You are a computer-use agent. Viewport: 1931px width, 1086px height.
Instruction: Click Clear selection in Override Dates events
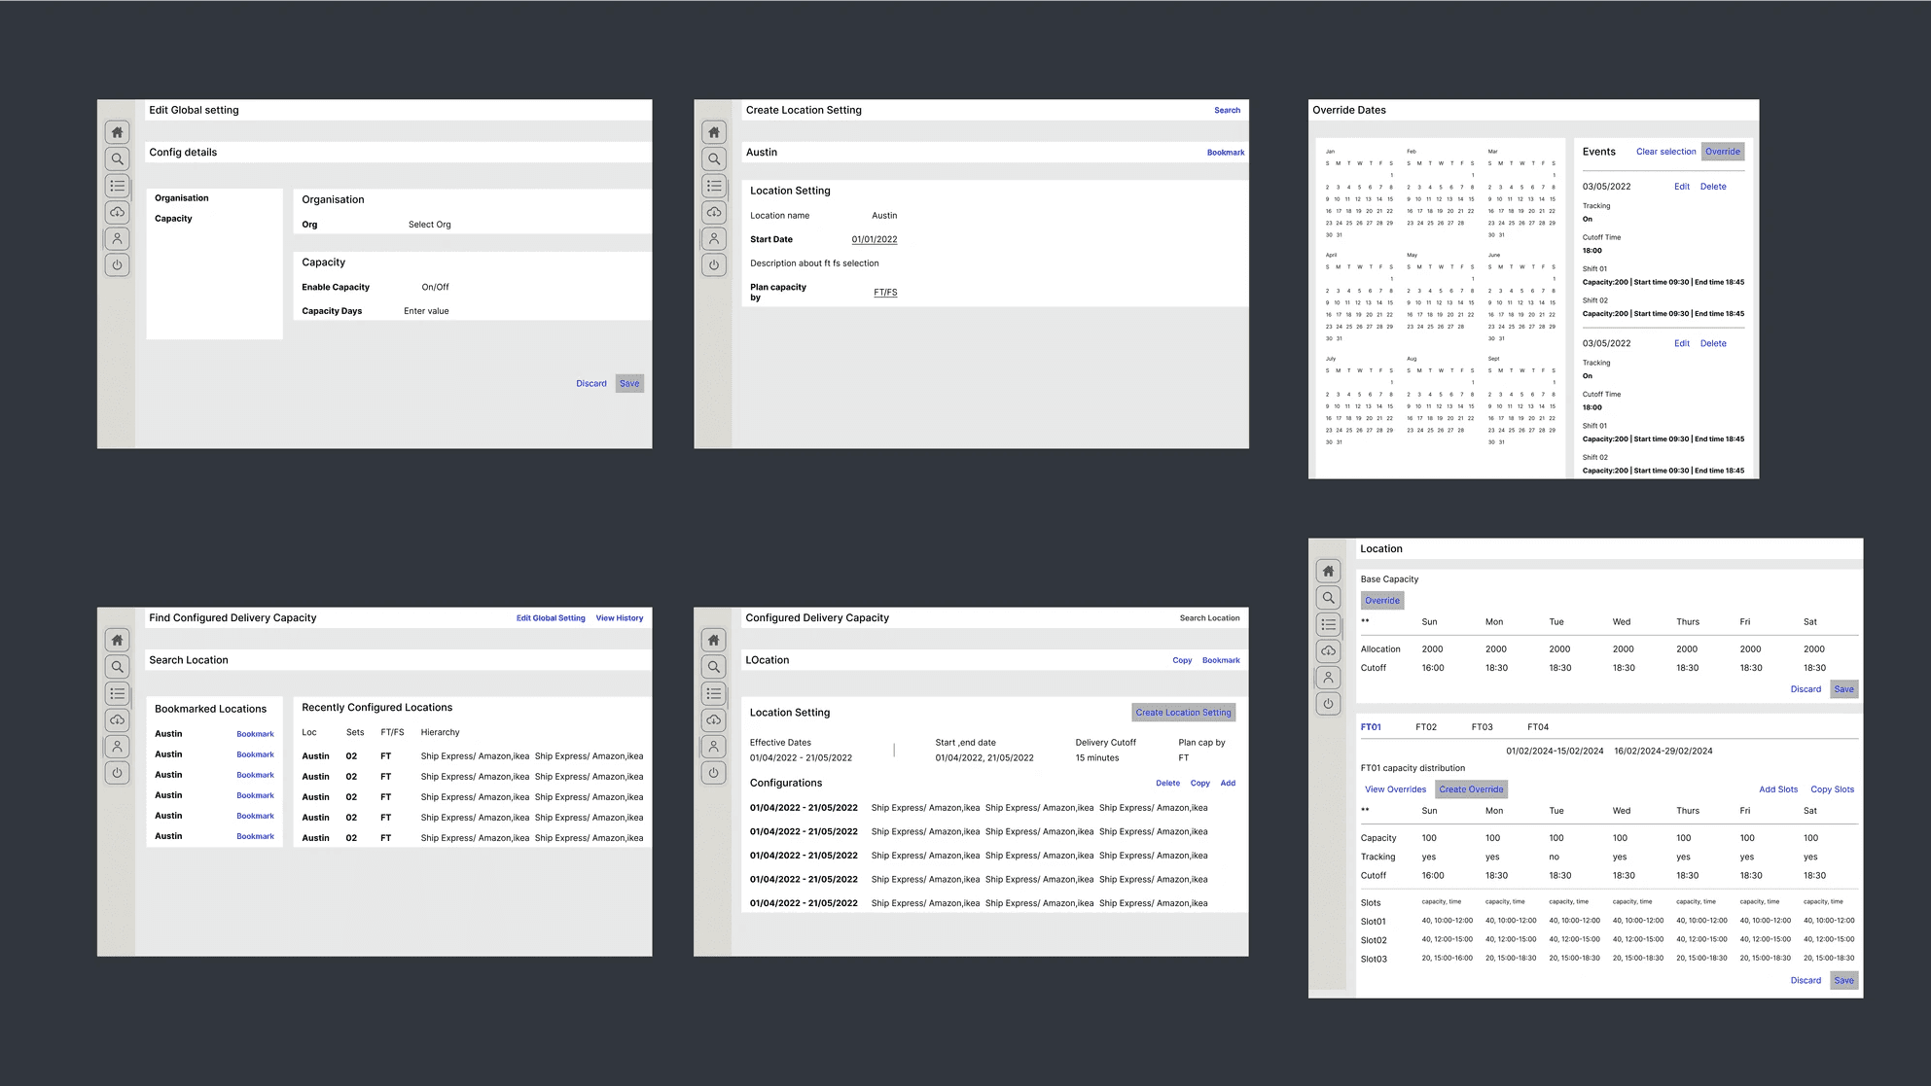[1665, 152]
